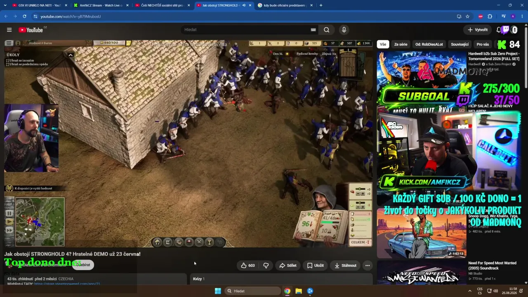Viewport: 528px width, 297px height.
Task: Collapse the ÚKOLY tasks panel arrow
Action: point(71,55)
